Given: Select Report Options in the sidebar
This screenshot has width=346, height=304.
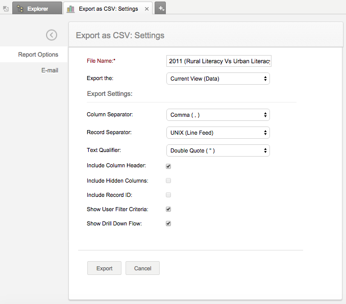Looking at the screenshot, I should coord(38,55).
